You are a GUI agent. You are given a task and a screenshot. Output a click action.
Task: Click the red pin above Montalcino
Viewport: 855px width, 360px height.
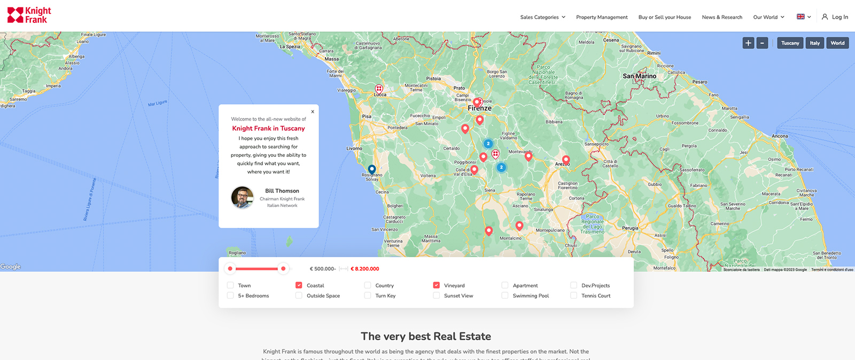coord(519,226)
